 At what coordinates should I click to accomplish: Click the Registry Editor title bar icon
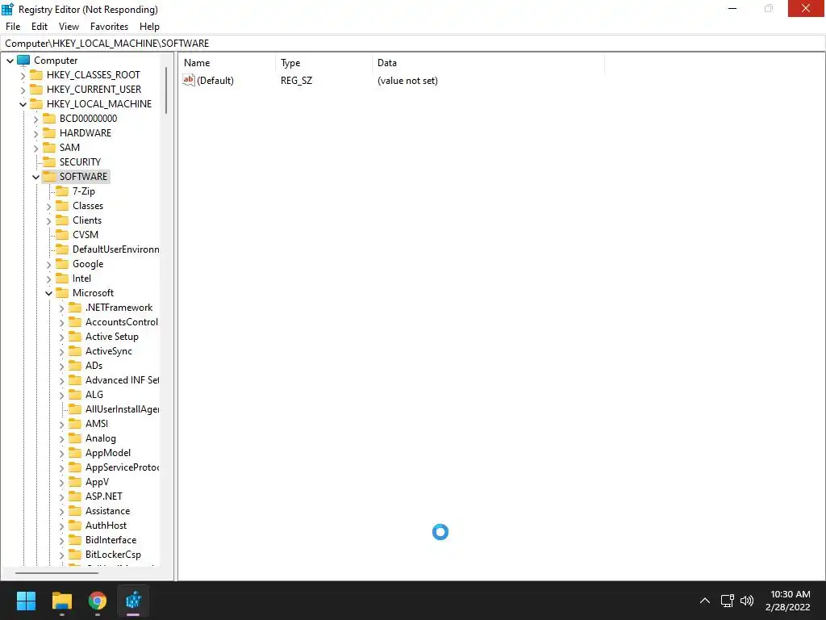pos(7,9)
